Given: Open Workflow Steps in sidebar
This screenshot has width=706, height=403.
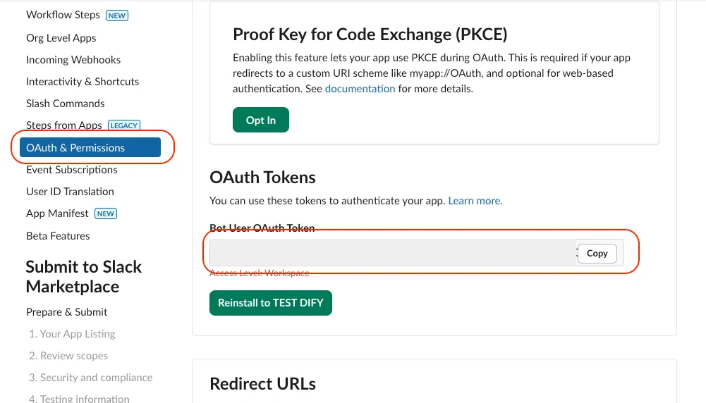Looking at the screenshot, I should click(x=63, y=15).
